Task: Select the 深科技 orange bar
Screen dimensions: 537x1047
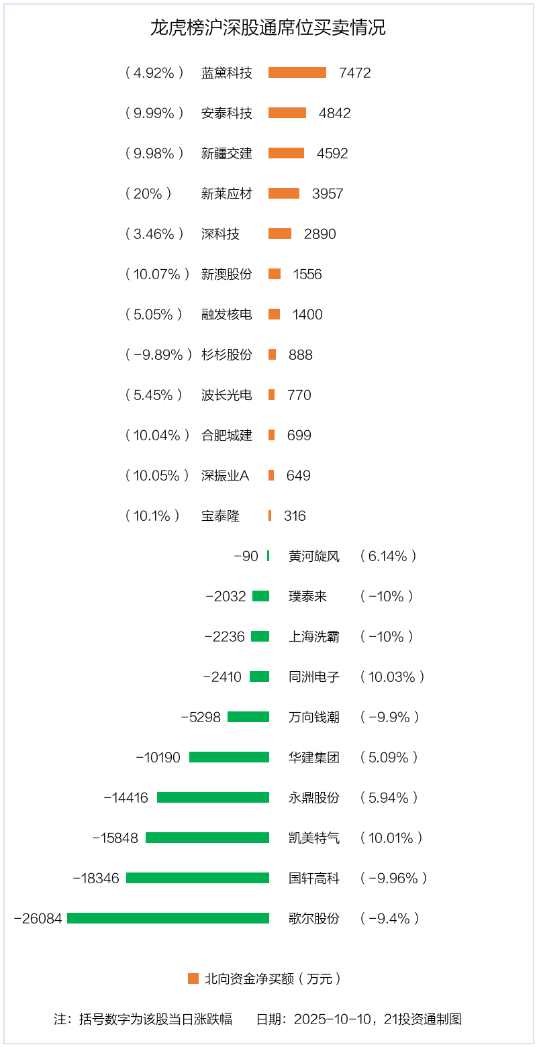Action: (280, 234)
